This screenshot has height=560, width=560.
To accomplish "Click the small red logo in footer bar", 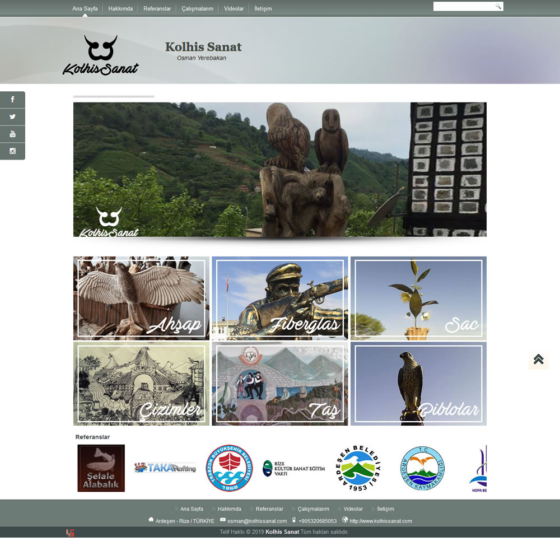I will tap(70, 533).
